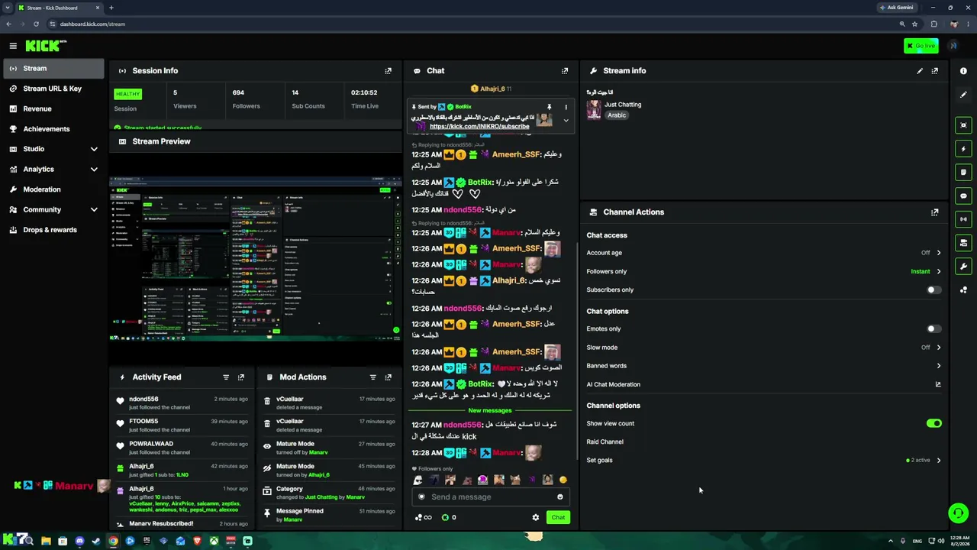Go to Revenue page
The image size is (977, 550).
point(53,108)
